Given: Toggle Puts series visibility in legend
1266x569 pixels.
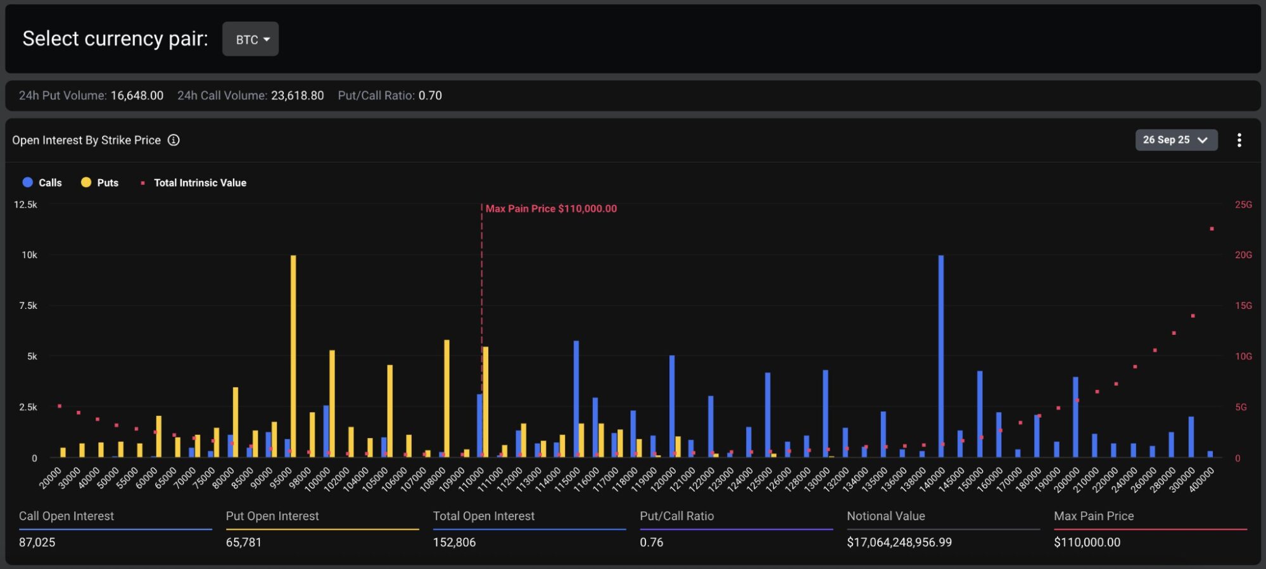Looking at the screenshot, I should (100, 182).
